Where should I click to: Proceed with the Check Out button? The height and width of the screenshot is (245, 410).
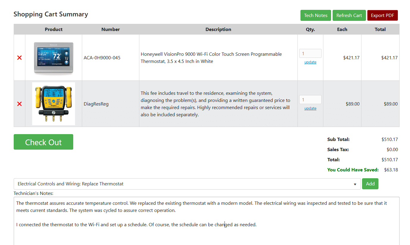tap(43, 142)
